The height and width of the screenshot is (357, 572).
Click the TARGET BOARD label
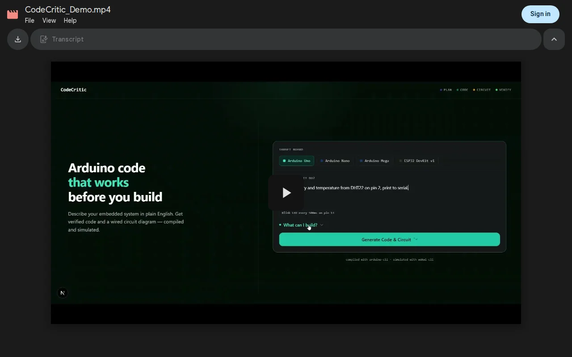tap(291, 149)
